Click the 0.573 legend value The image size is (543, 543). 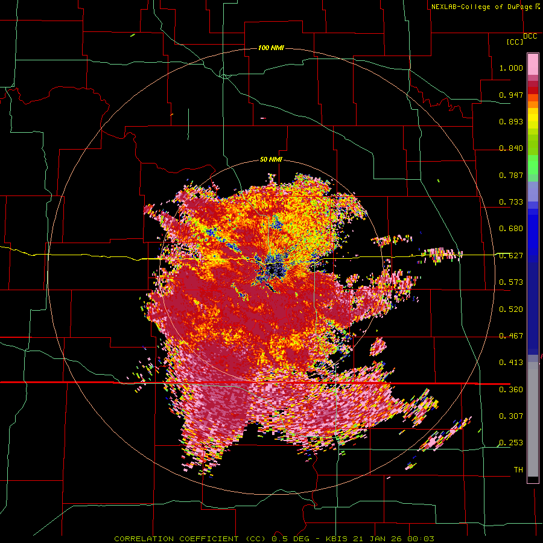(511, 282)
